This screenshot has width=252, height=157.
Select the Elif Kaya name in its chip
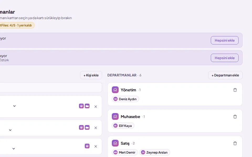tap(125, 126)
